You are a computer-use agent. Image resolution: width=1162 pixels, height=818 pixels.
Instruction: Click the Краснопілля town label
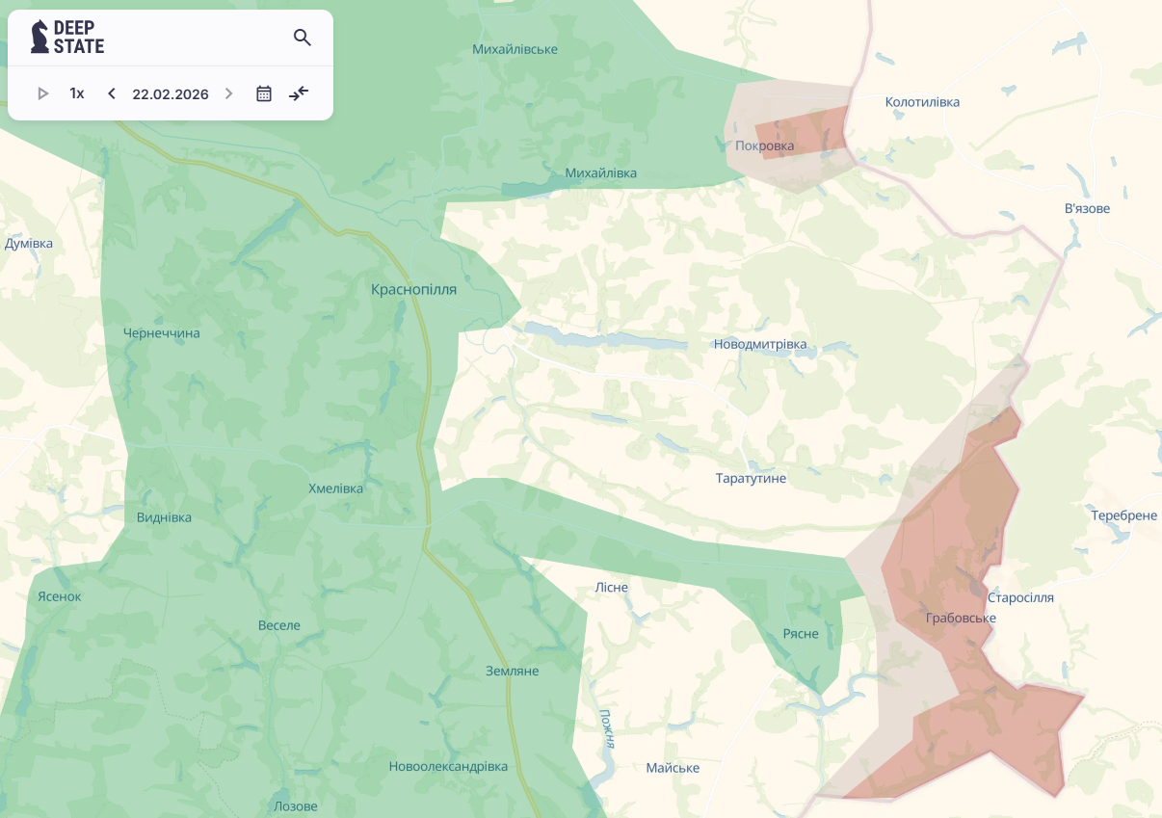tap(413, 289)
